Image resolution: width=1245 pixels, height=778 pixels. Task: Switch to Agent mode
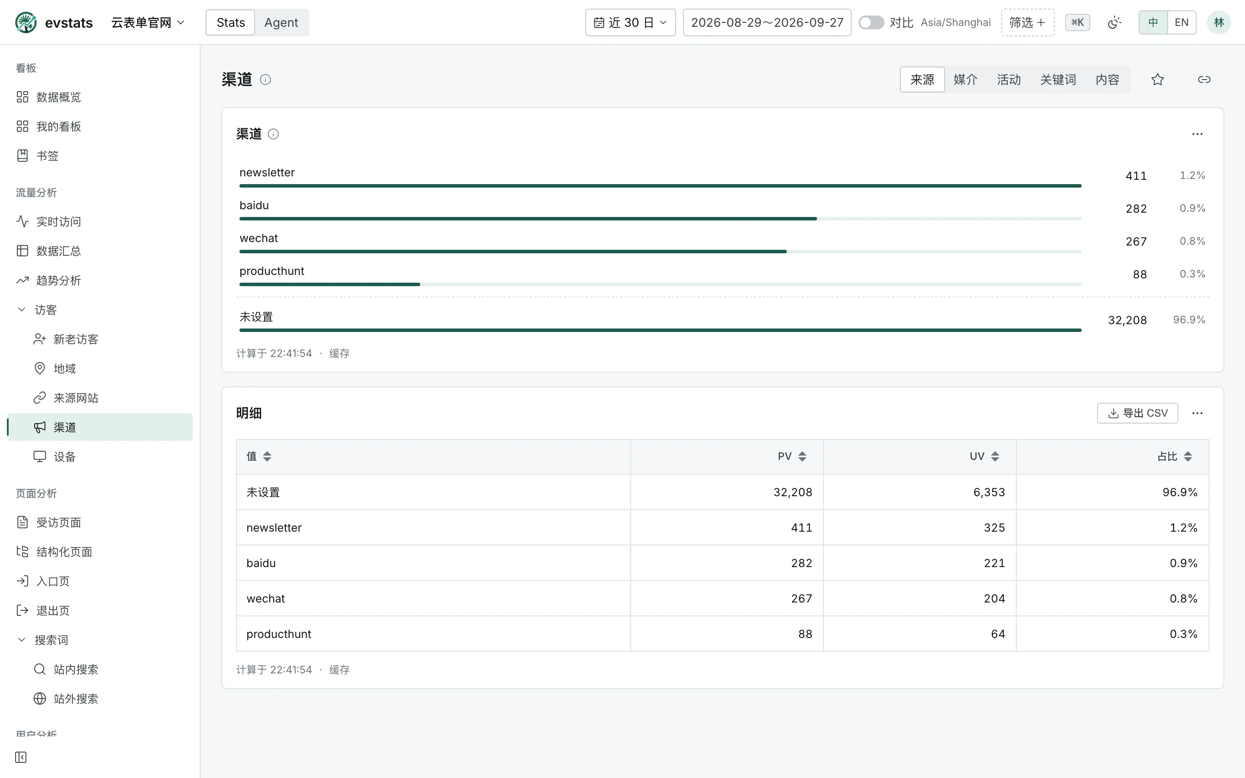281,22
